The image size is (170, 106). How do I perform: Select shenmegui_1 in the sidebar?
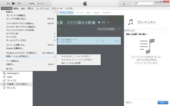13,73
